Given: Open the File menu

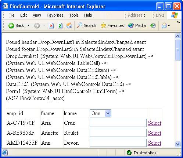Looking at the screenshot, I should (11, 15).
